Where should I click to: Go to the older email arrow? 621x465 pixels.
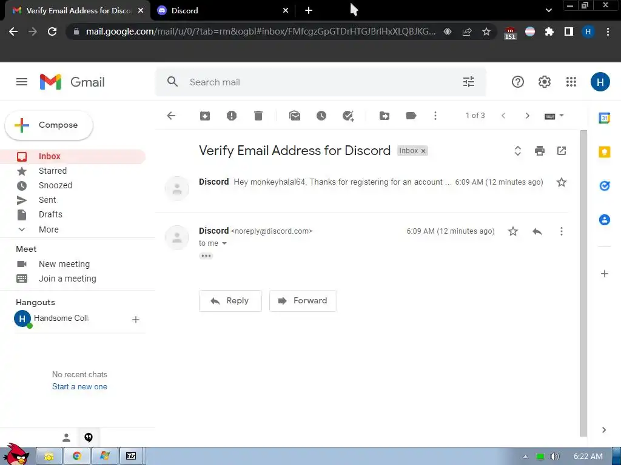coord(527,116)
